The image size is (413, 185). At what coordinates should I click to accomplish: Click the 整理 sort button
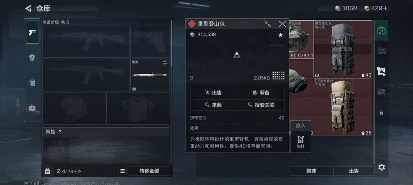(311, 171)
